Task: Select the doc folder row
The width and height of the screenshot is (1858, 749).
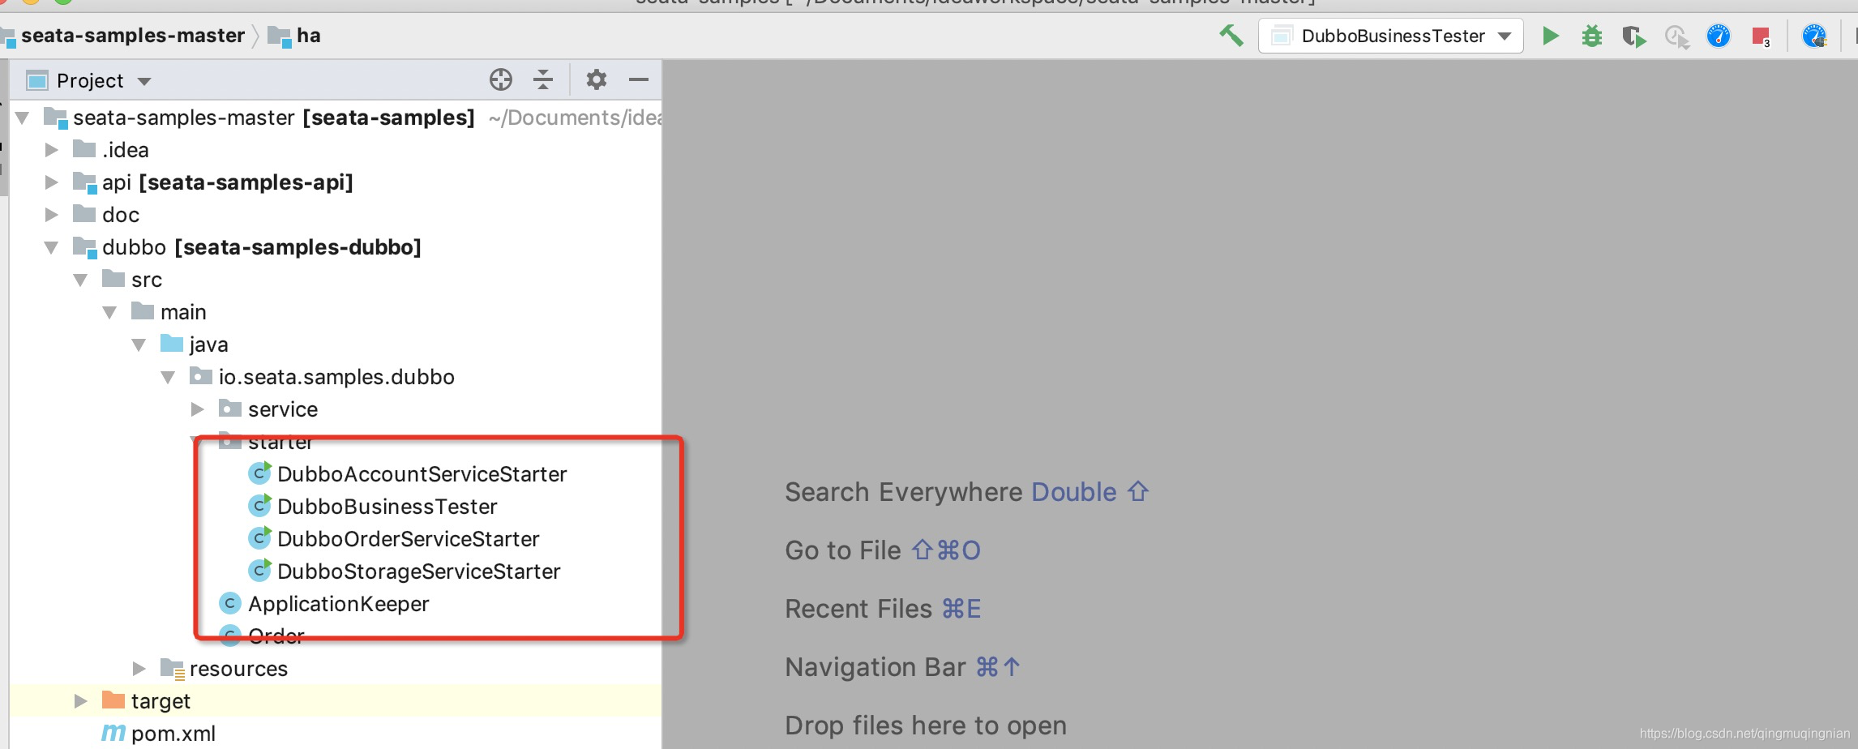Action: (x=336, y=215)
